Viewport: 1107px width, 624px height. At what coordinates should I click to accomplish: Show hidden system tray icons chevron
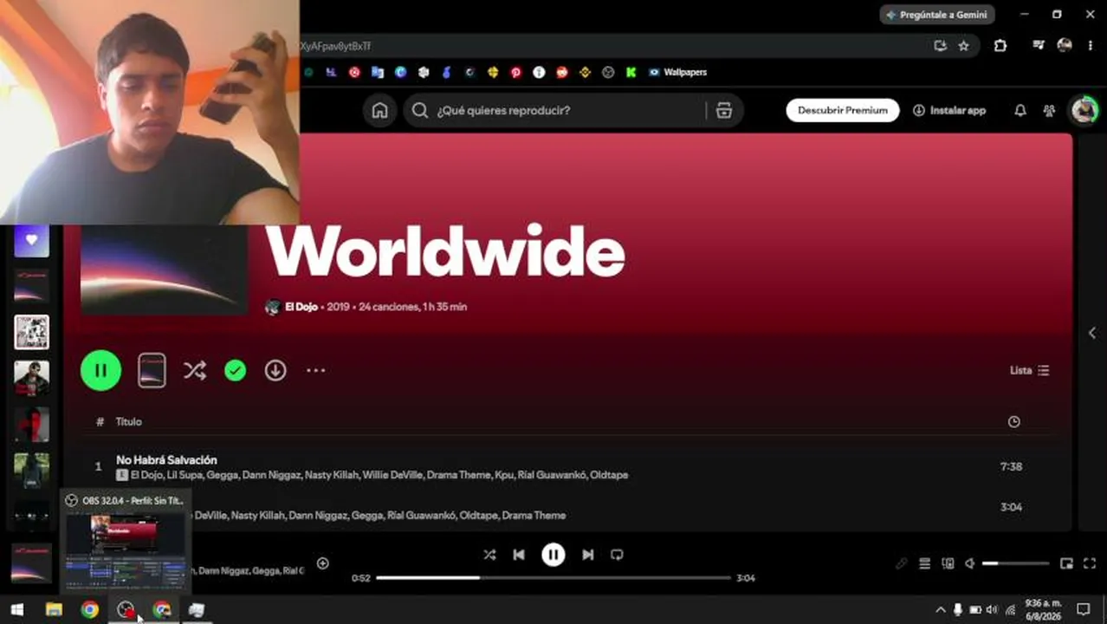coord(940,610)
